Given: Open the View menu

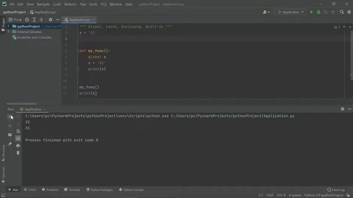Looking at the screenshot, I should tap(30, 4).
